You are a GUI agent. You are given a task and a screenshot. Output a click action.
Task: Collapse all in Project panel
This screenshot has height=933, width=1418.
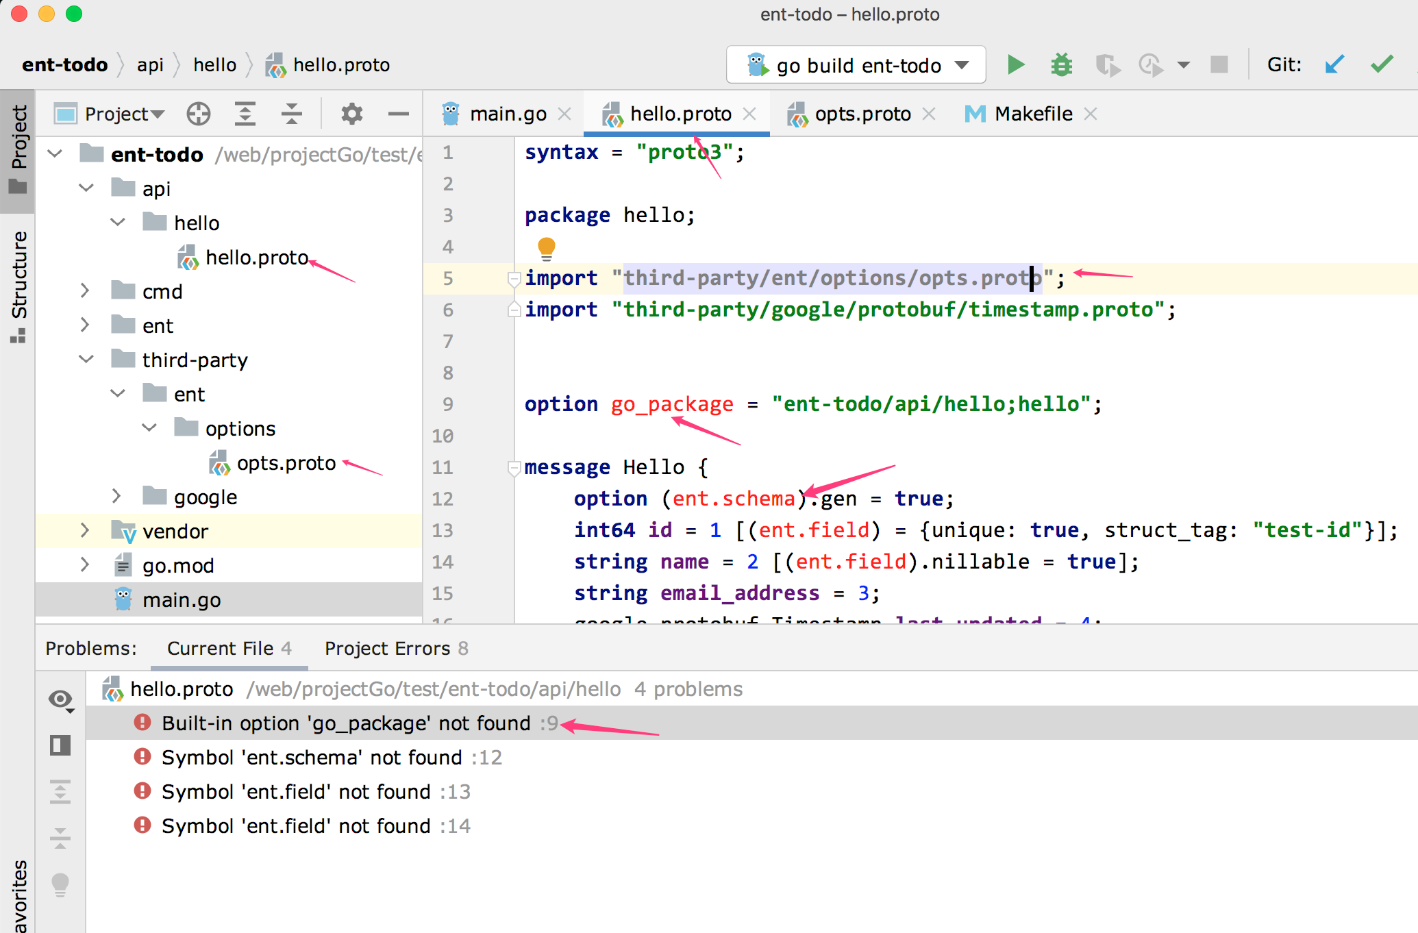coord(292,114)
